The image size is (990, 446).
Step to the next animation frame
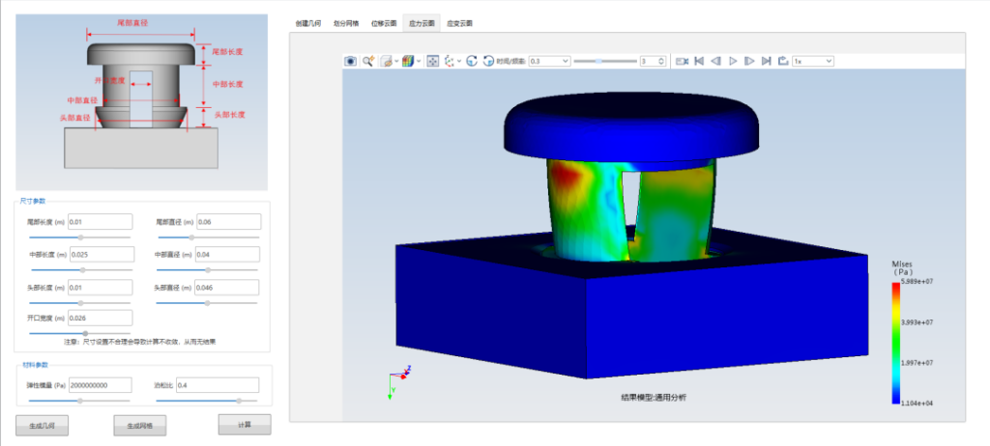(749, 61)
